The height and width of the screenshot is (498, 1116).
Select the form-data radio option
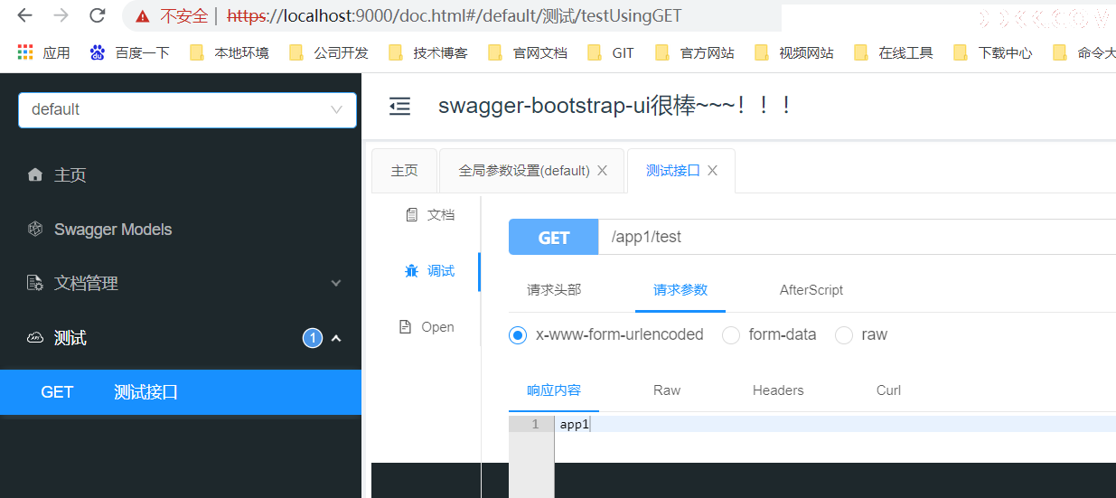(x=731, y=335)
